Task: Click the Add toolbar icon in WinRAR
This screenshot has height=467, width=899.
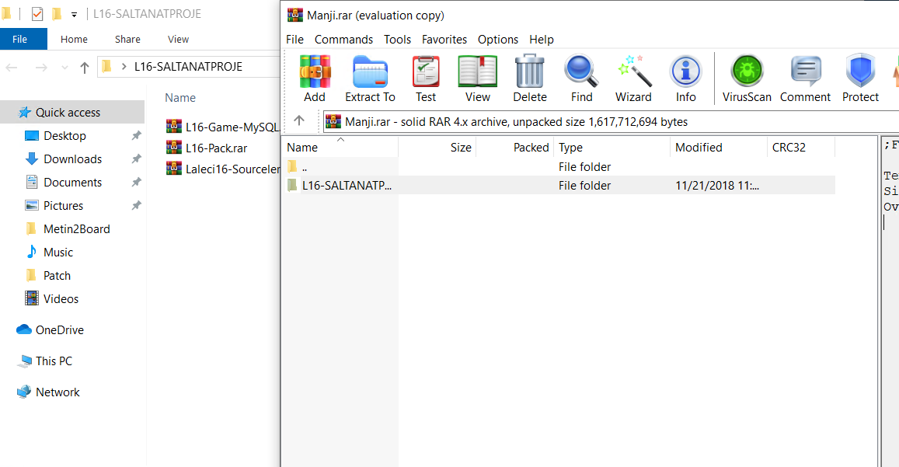Action: pyautogui.click(x=315, y=78)
